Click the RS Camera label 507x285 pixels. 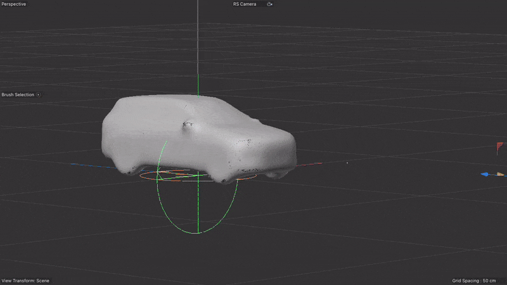click(x=245, y=4)
